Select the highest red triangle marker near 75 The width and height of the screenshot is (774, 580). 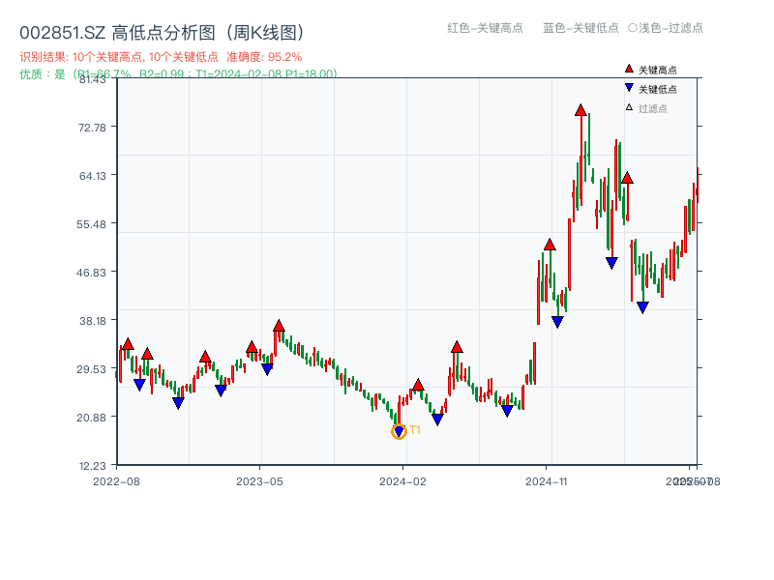(580, 111)
